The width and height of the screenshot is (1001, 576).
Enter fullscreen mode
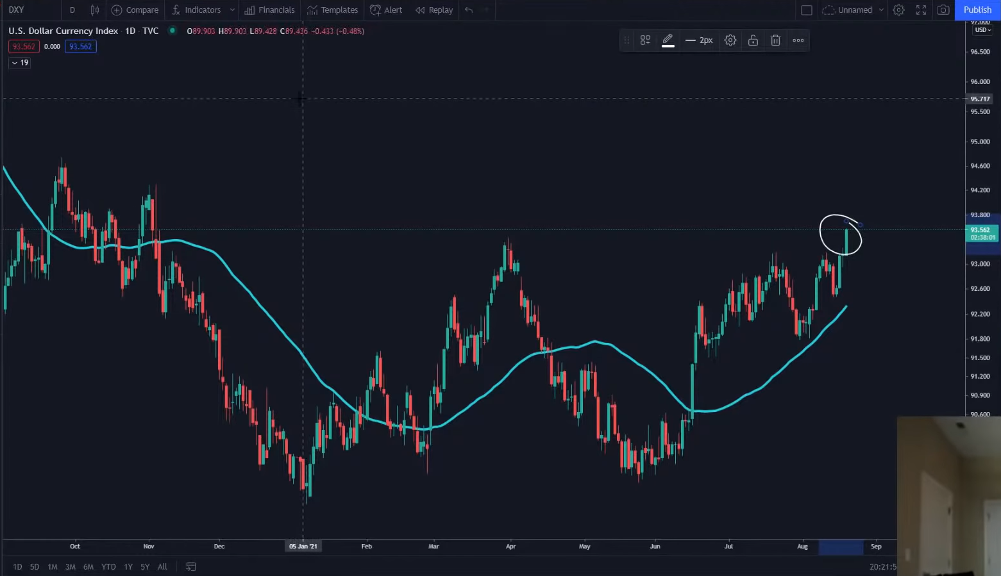coord(921,10)
